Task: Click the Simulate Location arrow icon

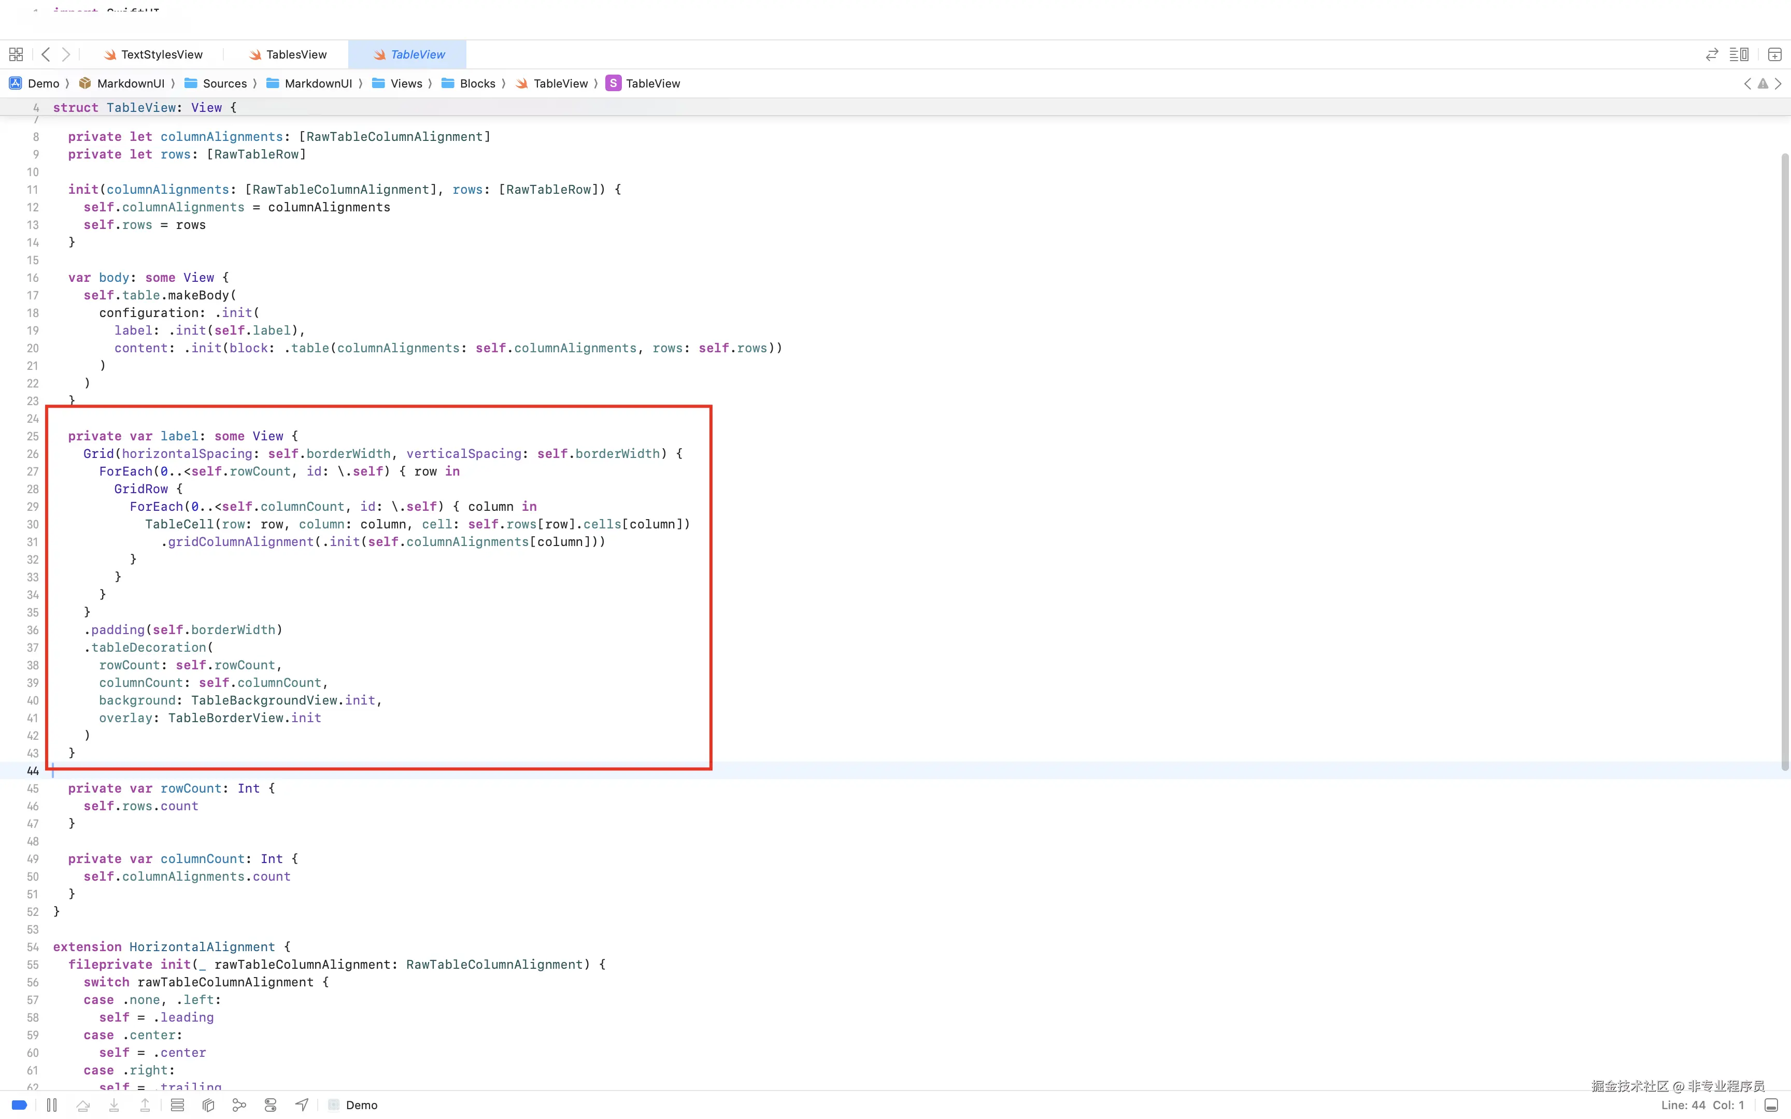Action: (x=301, y=1105)
